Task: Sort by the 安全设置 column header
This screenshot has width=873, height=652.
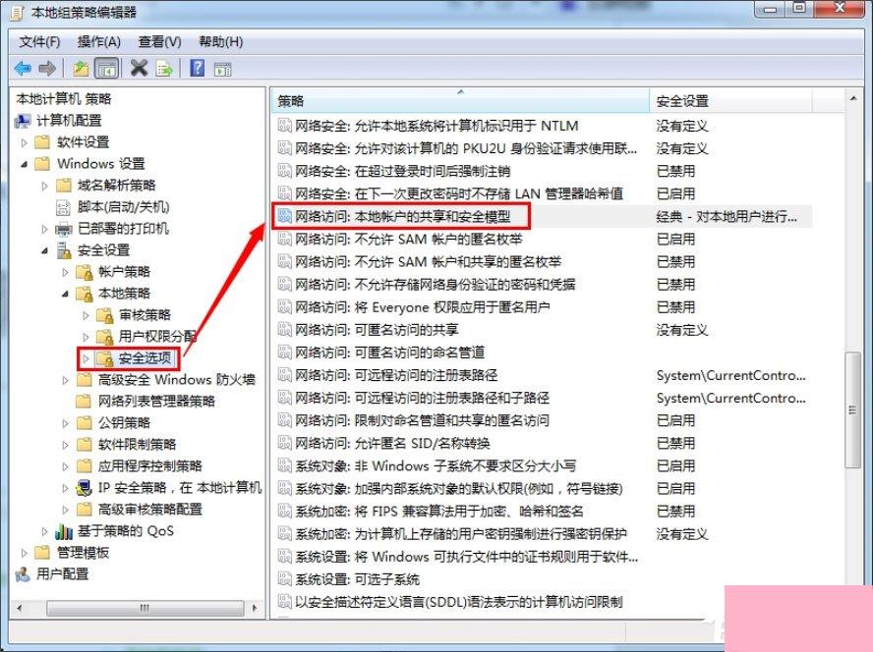Action: pyautogui.click(x=730, y=101)
